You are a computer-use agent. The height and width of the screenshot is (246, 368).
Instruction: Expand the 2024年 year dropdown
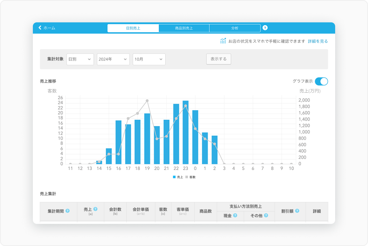[x=113, y=59]
